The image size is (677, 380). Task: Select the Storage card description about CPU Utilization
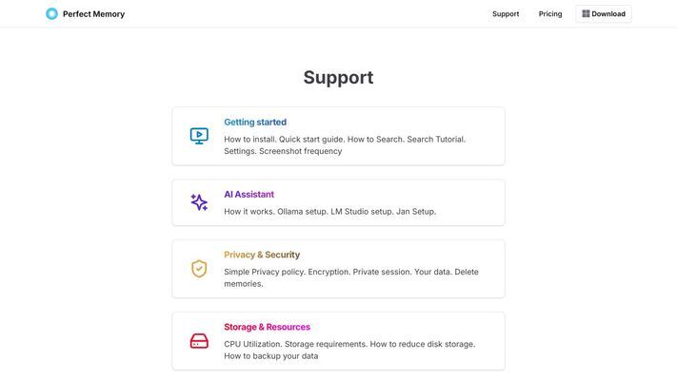click(x=349, y=350)
